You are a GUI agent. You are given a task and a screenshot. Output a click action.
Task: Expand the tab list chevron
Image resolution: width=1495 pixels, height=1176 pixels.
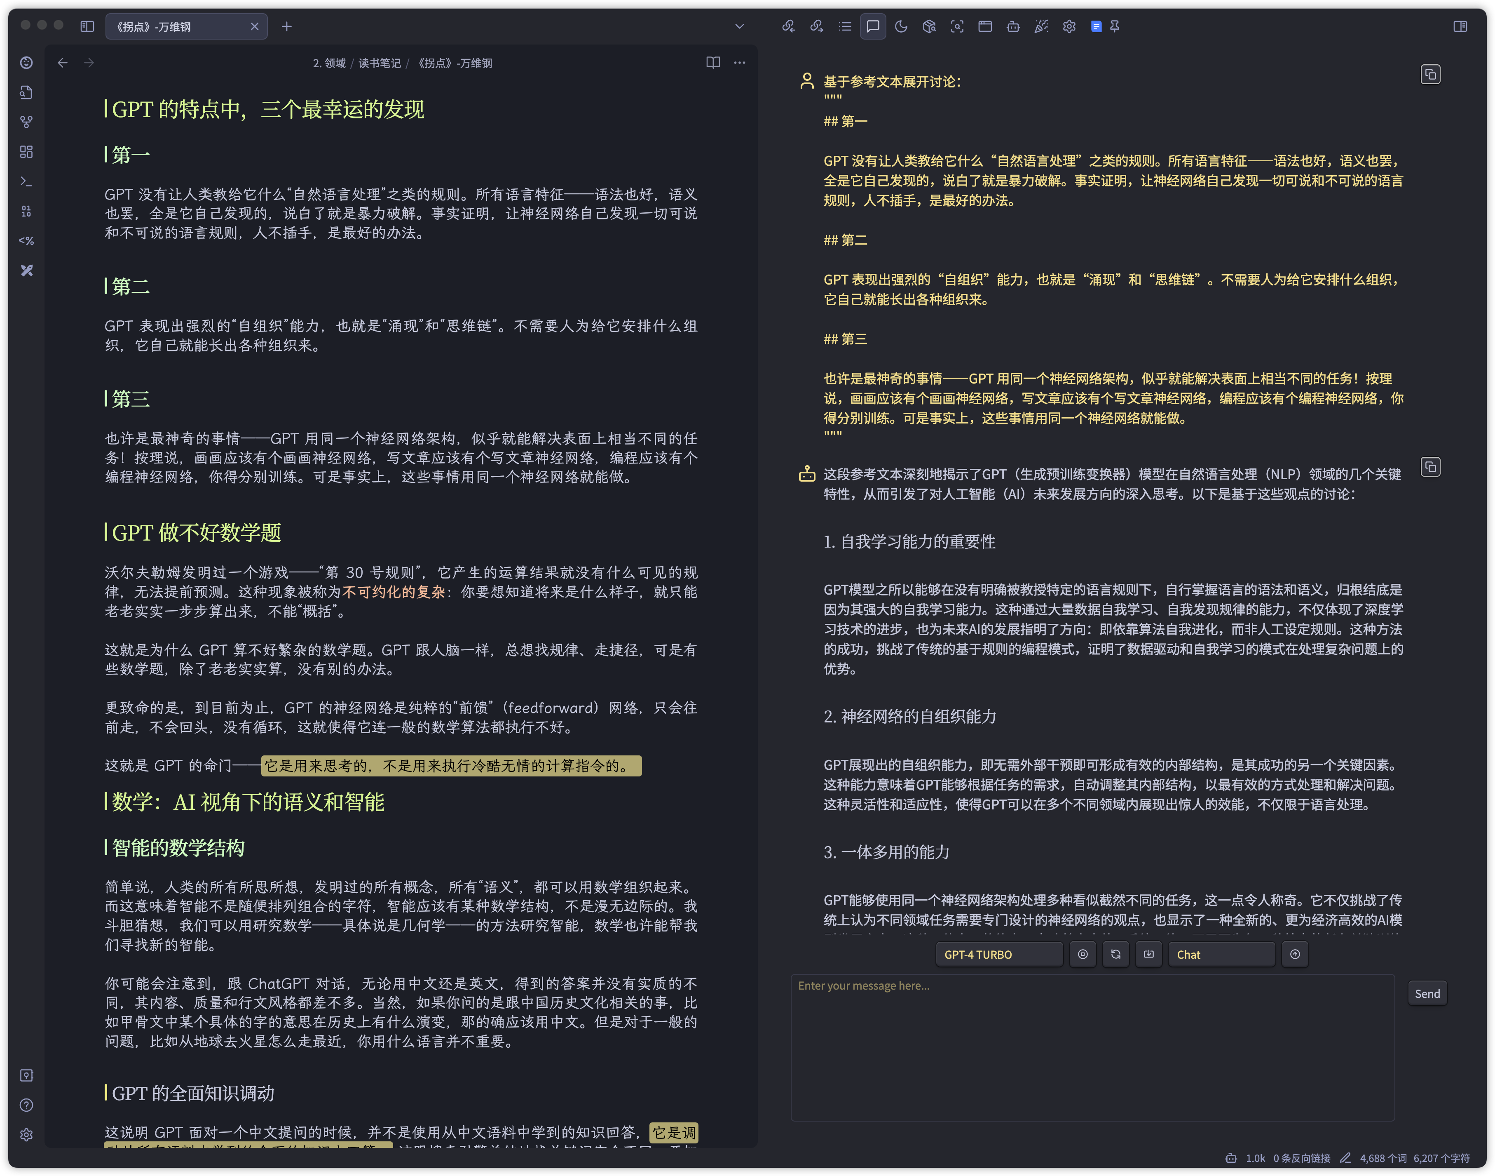pyautogui.click(x=740, y=26)
